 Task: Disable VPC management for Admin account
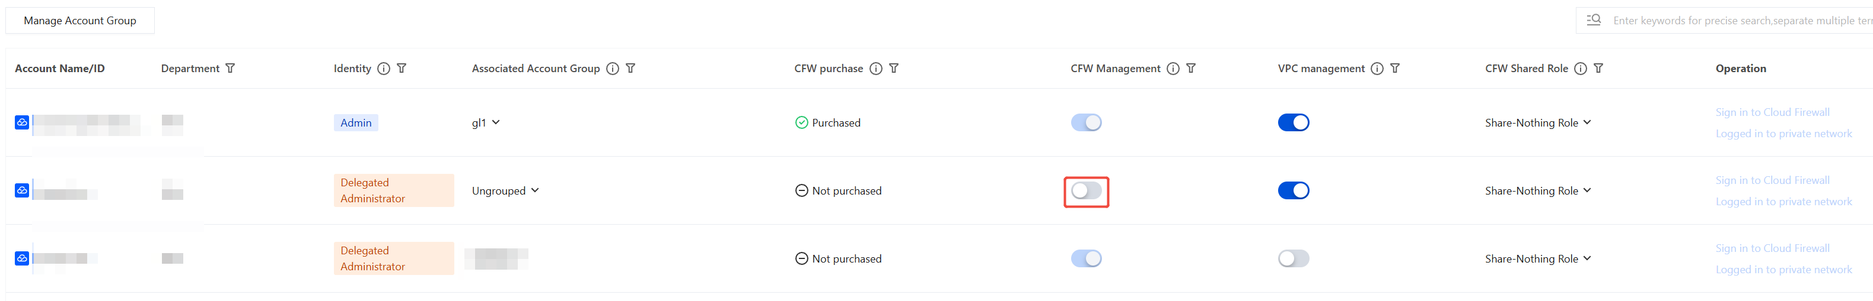pos(1293,122)
